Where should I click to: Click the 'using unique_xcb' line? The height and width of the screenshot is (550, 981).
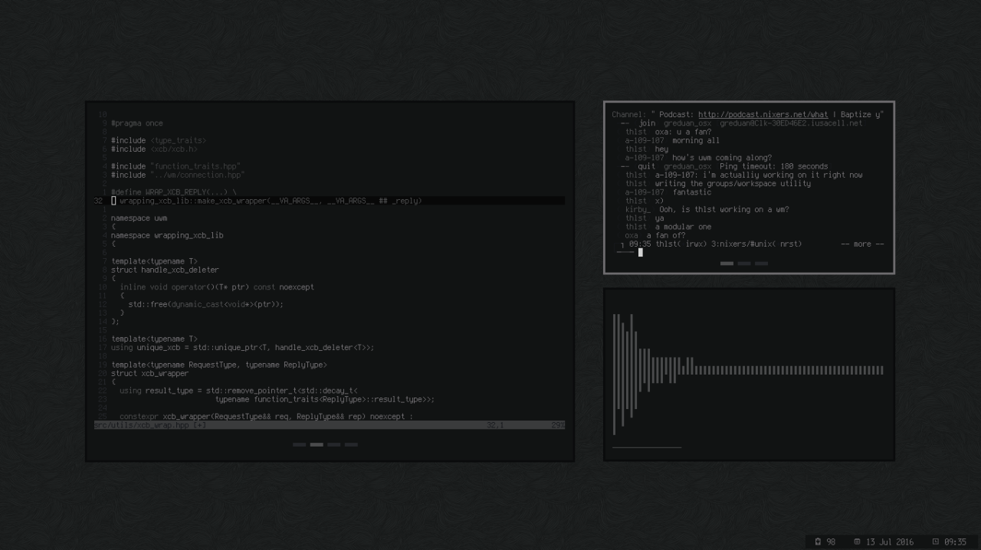242,347
